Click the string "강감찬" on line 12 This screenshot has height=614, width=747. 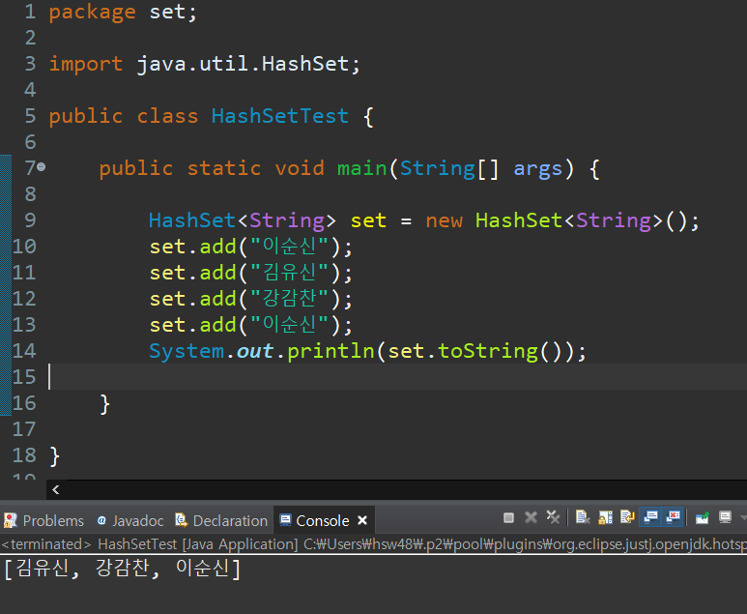coord(289,299)
